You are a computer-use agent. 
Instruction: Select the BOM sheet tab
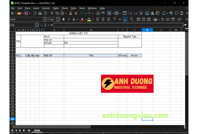pos(37,130)
